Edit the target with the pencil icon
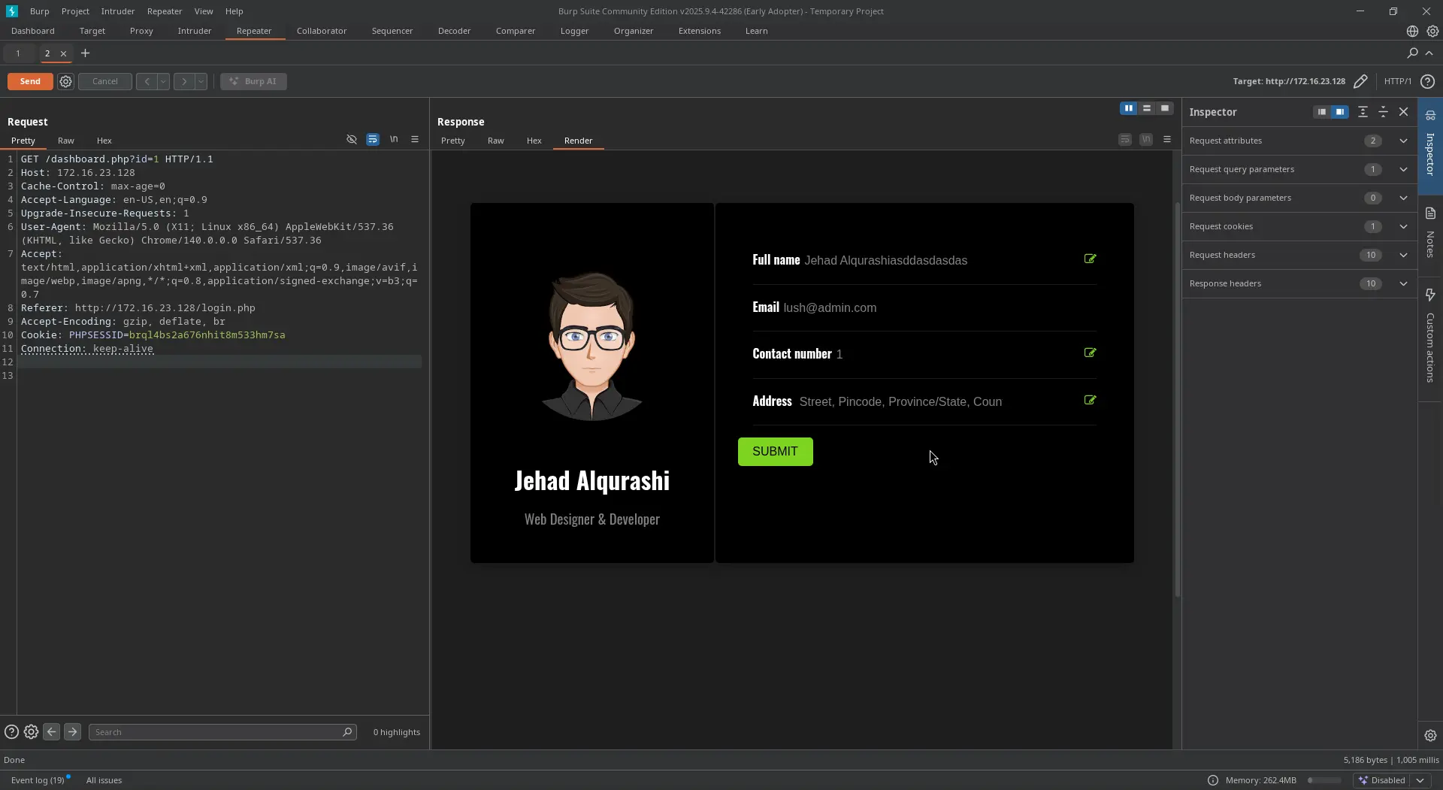 coord(1360,81)
